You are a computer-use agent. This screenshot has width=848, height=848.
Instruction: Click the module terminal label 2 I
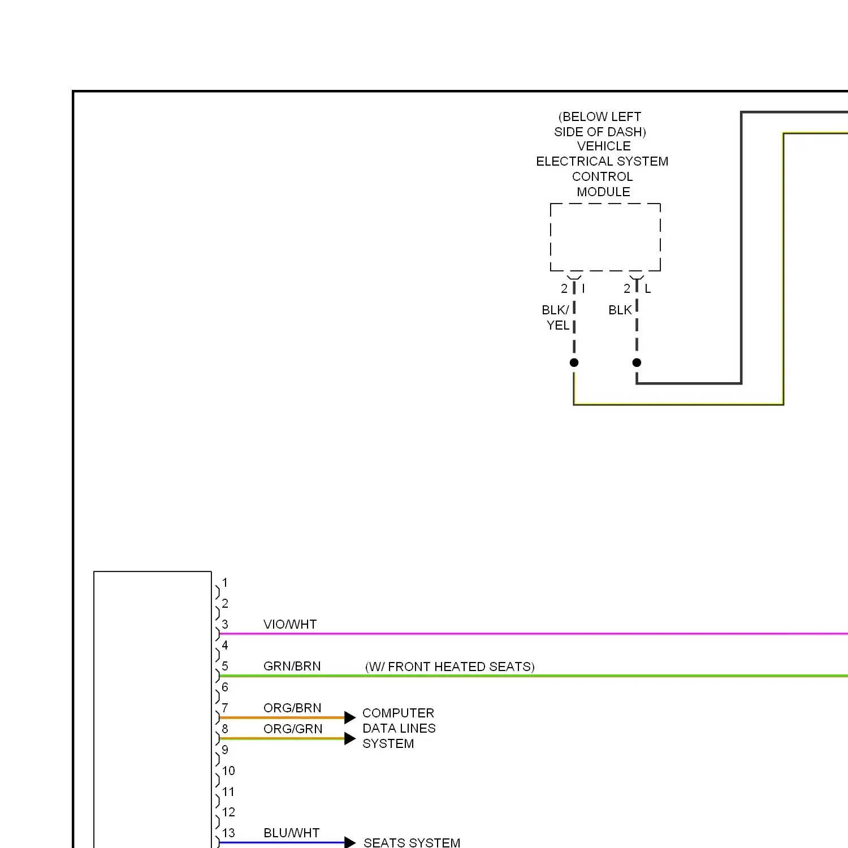[x=573, y=288]
